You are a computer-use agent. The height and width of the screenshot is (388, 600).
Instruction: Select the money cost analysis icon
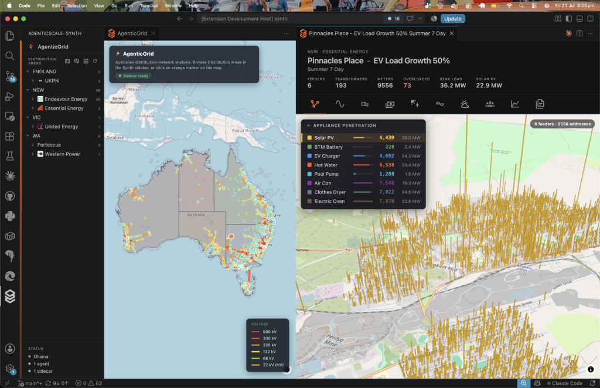point(390,104)
